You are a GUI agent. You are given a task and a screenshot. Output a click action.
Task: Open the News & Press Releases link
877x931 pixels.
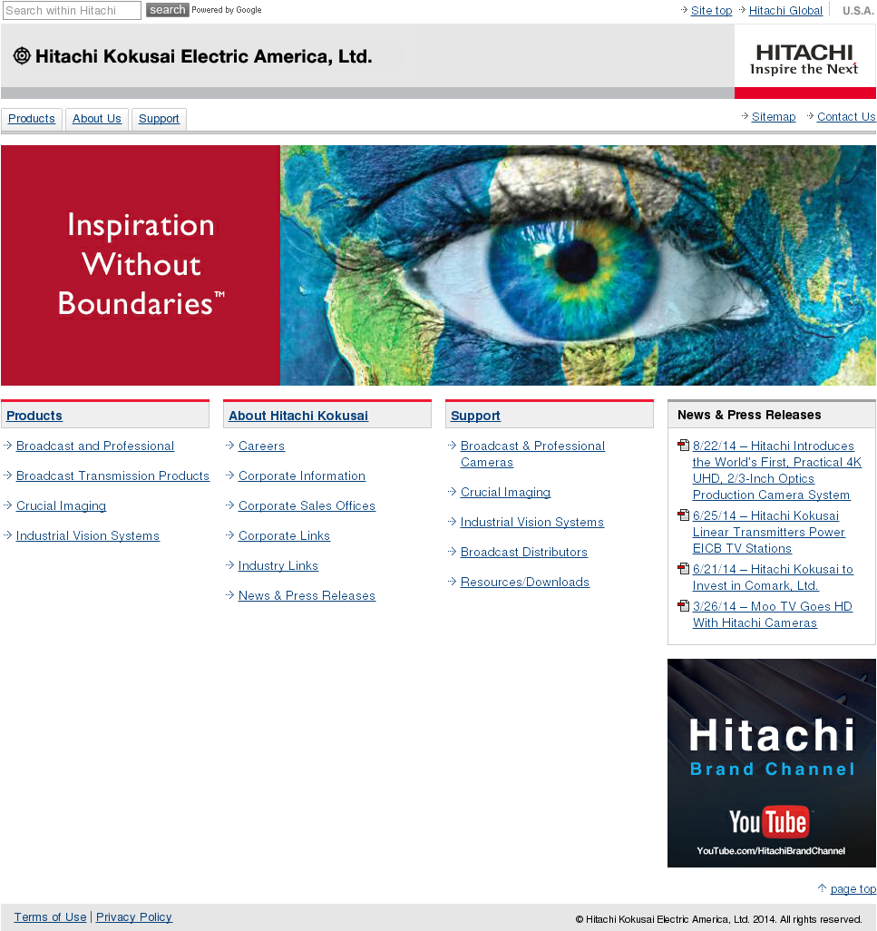tap(307, 595)
